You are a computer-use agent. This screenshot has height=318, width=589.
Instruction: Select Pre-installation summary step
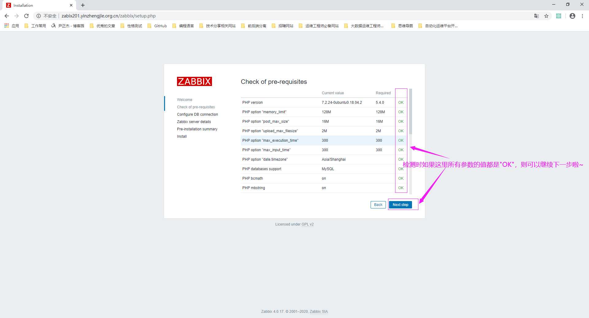click(197, 129)
